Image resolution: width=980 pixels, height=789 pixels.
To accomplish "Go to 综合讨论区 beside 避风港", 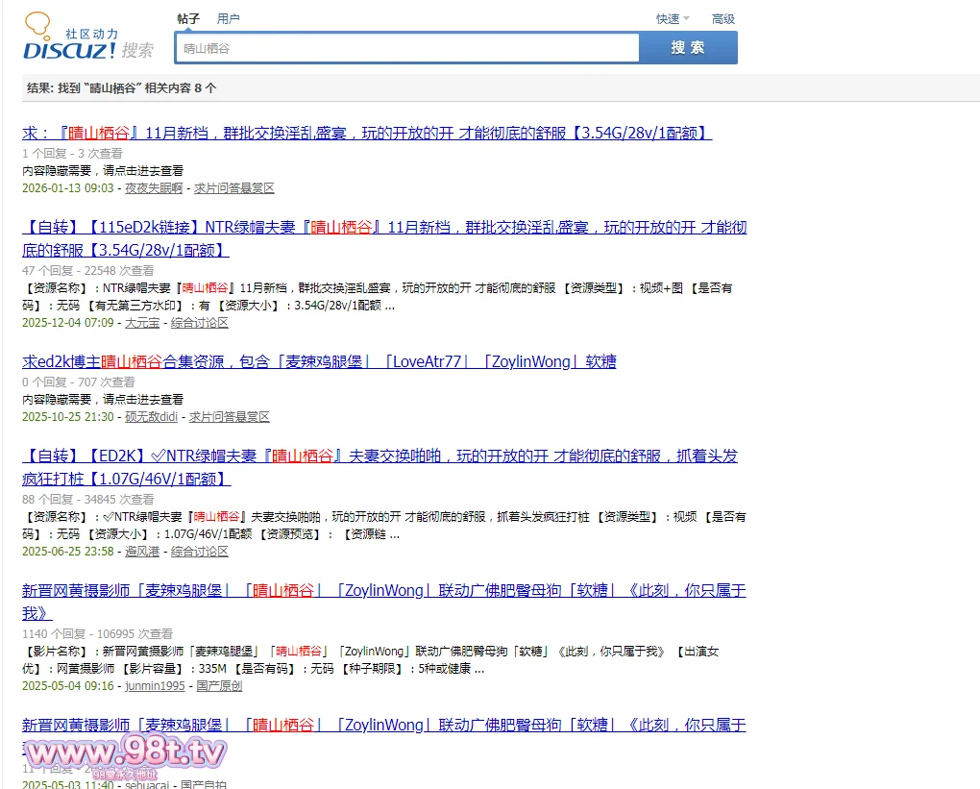I will click(200, 552).
